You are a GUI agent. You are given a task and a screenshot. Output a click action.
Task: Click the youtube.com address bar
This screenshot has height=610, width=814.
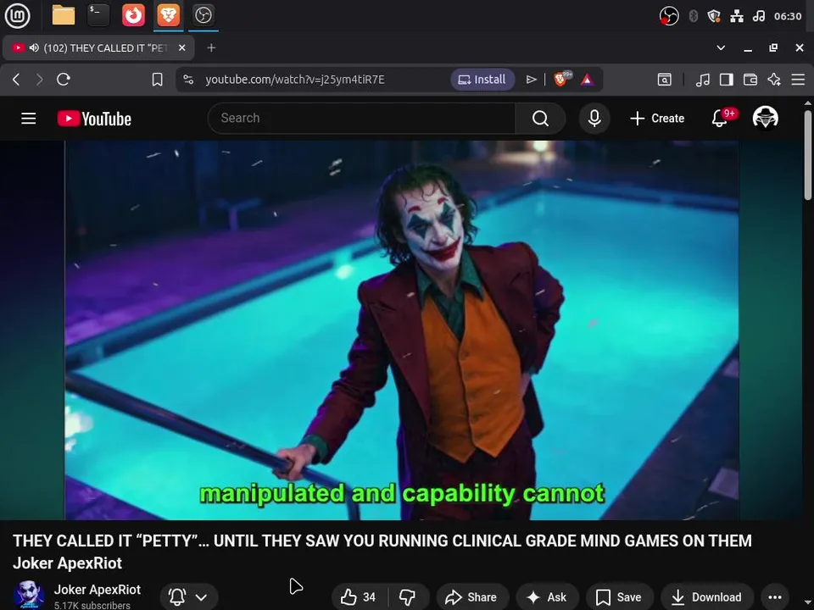295,80
